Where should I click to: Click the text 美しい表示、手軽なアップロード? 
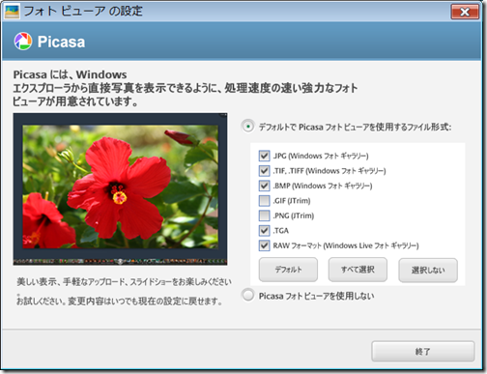(x=71, y=282)
